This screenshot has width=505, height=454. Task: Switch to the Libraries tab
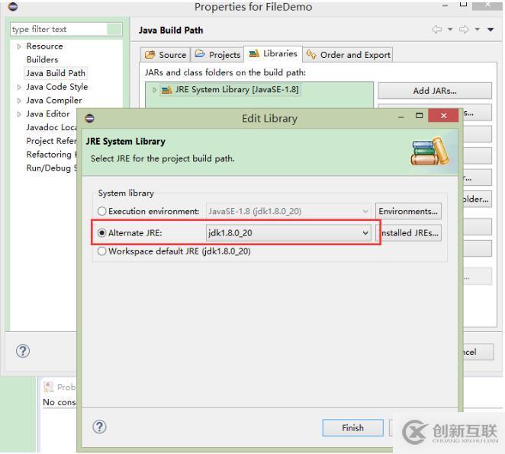[x=273, y=53]
